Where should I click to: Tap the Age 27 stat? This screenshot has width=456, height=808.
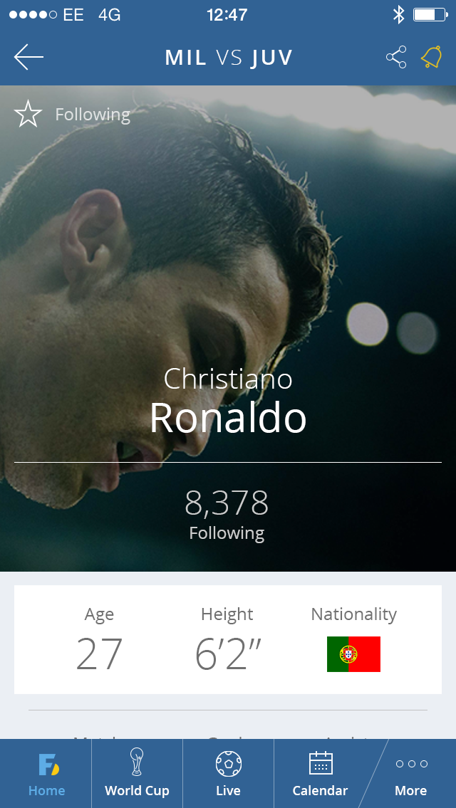pos(99,641)
